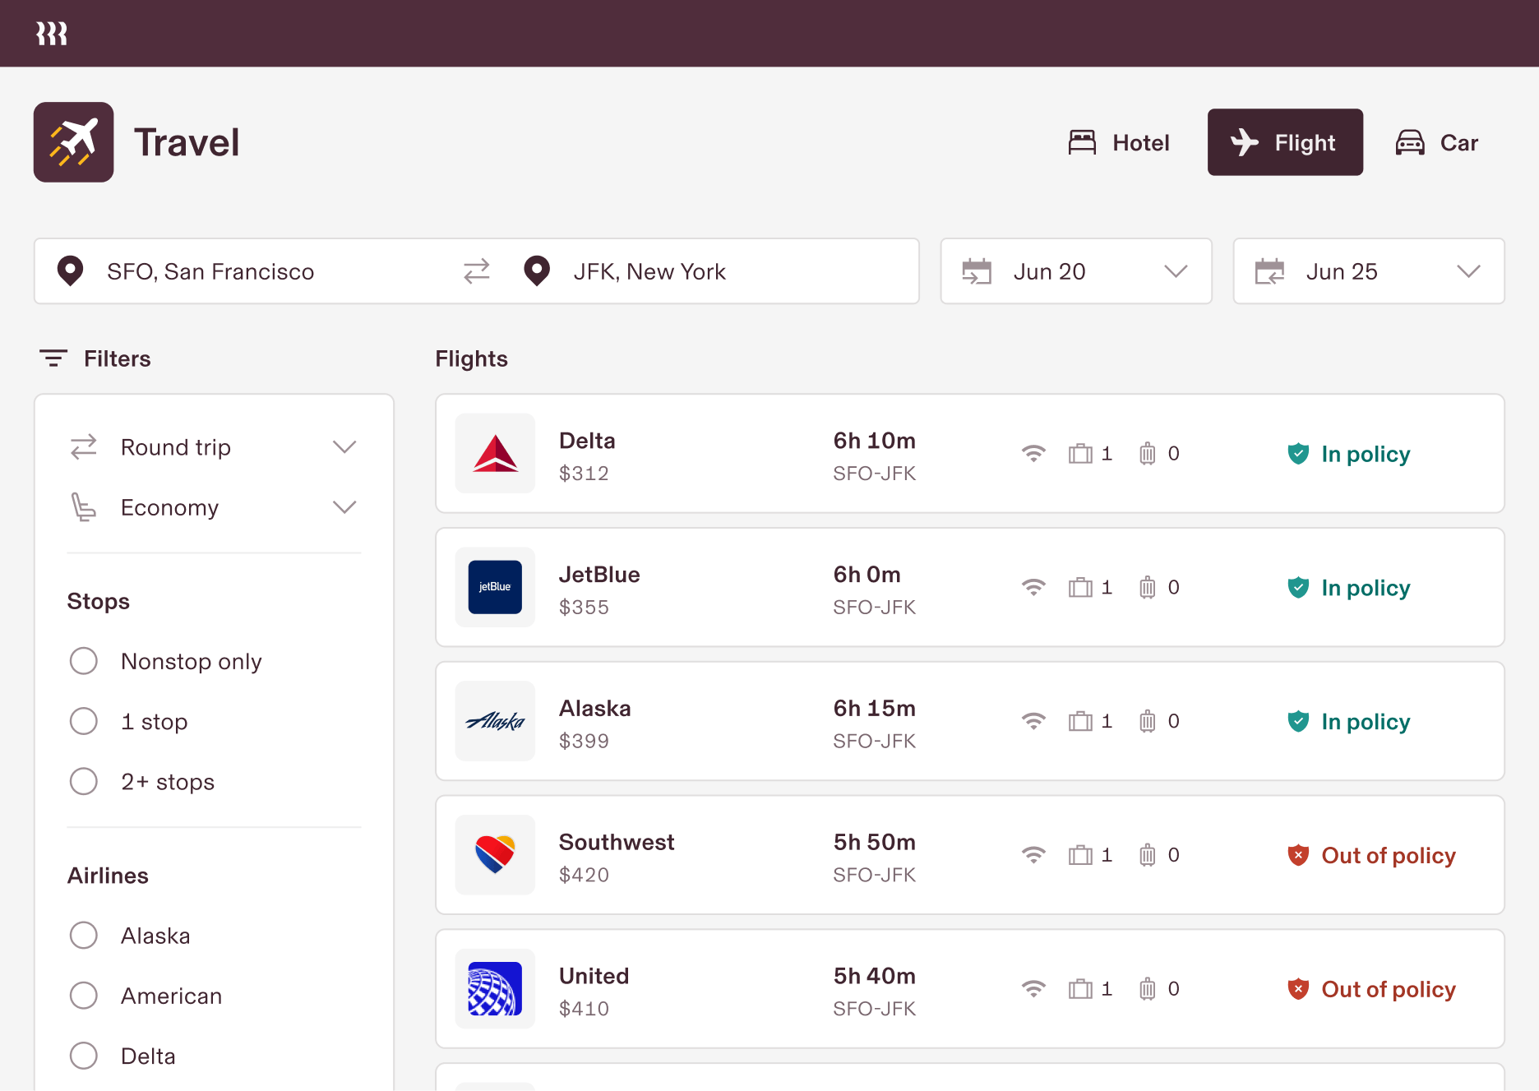
Task: Filter by American airline
Action: tap(84, 996)
